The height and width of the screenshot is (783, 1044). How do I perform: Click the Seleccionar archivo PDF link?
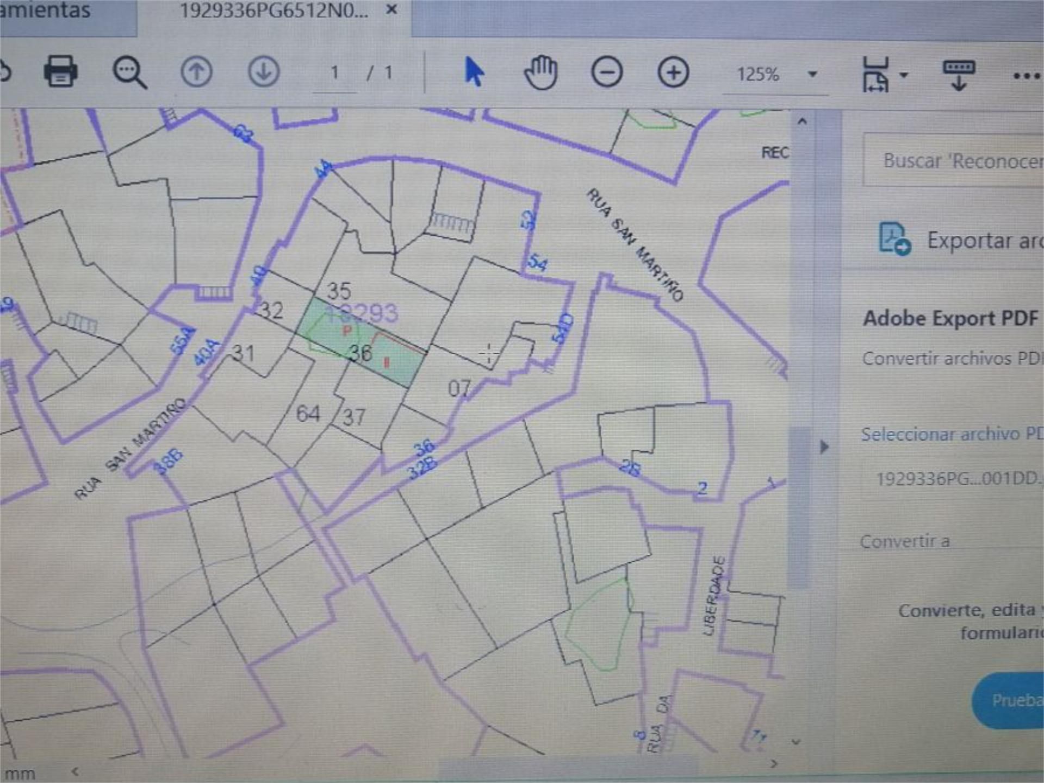[952, 434]
